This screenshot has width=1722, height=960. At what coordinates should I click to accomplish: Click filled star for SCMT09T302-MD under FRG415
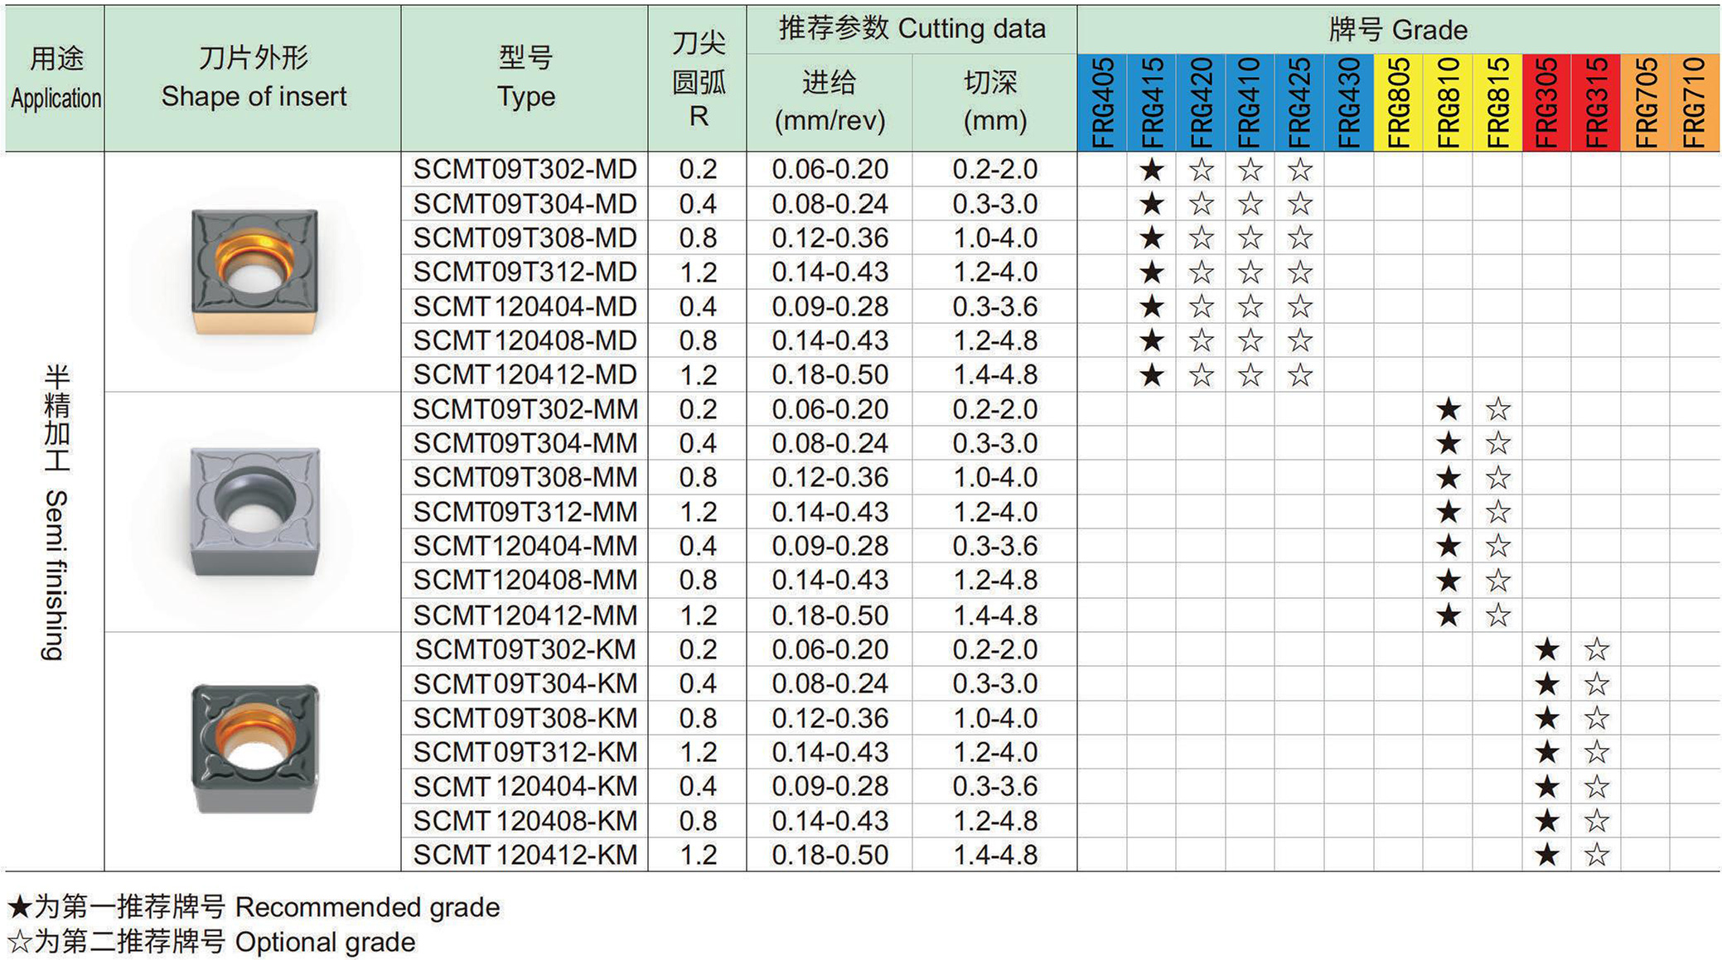[1151, 170]
